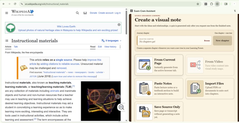The image size is (239, 123).
Task: Click the browser forward arrow
Action: pos(9,4)
